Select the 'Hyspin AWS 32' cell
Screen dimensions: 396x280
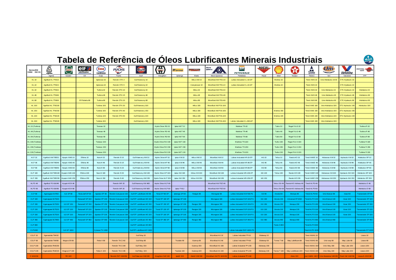point(68,157)
